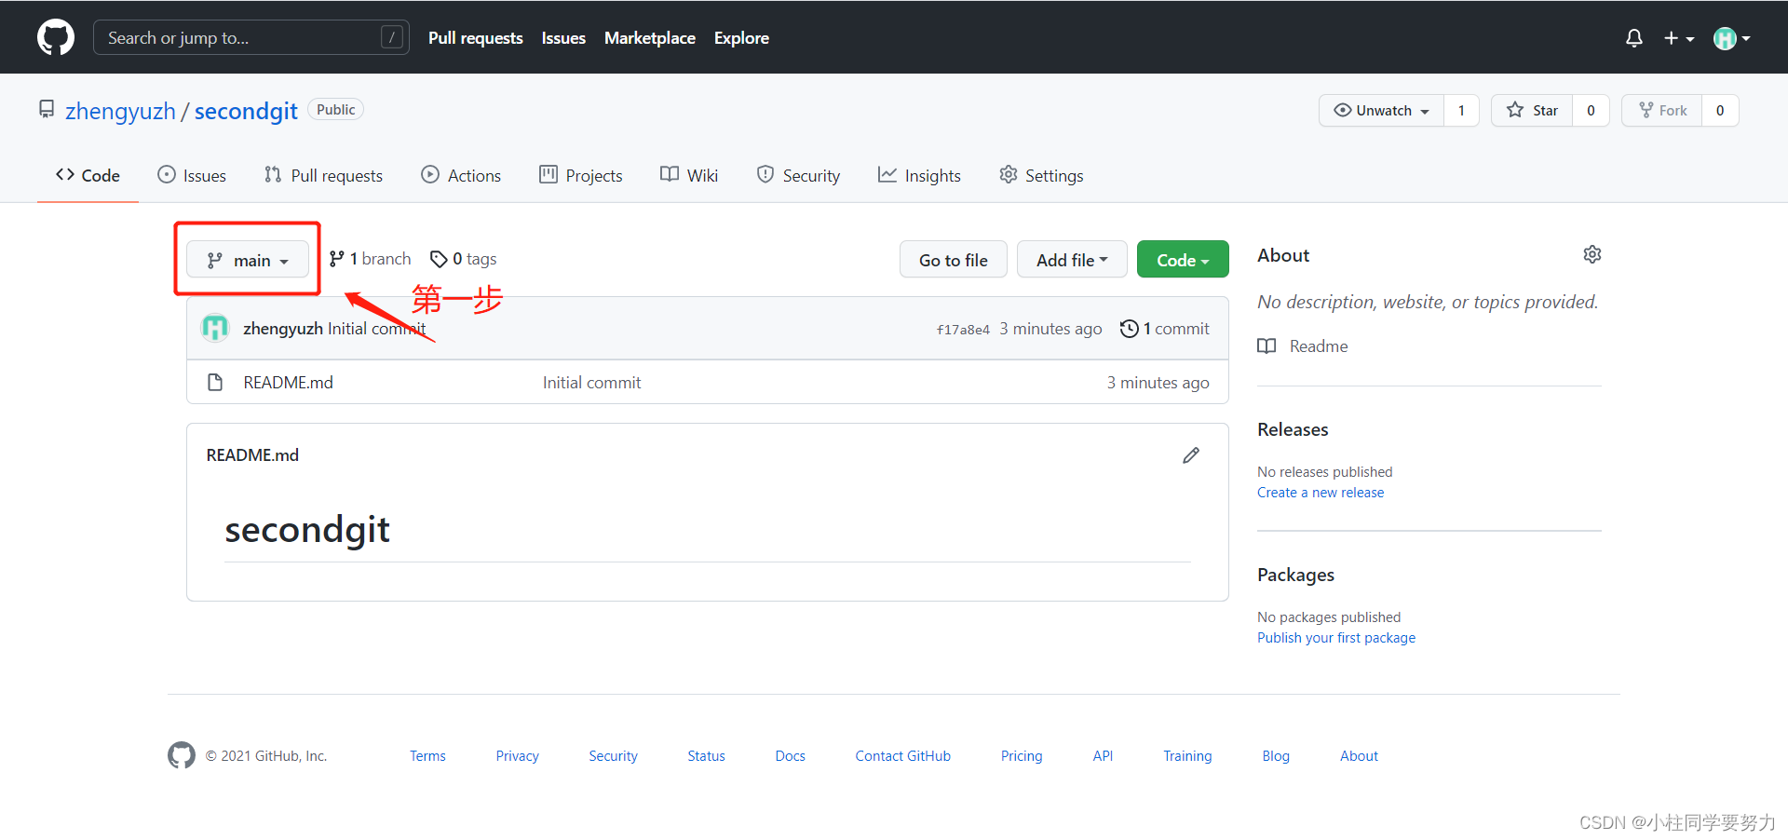Focus the Search or jump to field
The height and width of the screenshot is (840, 1788).
(251, 37)
